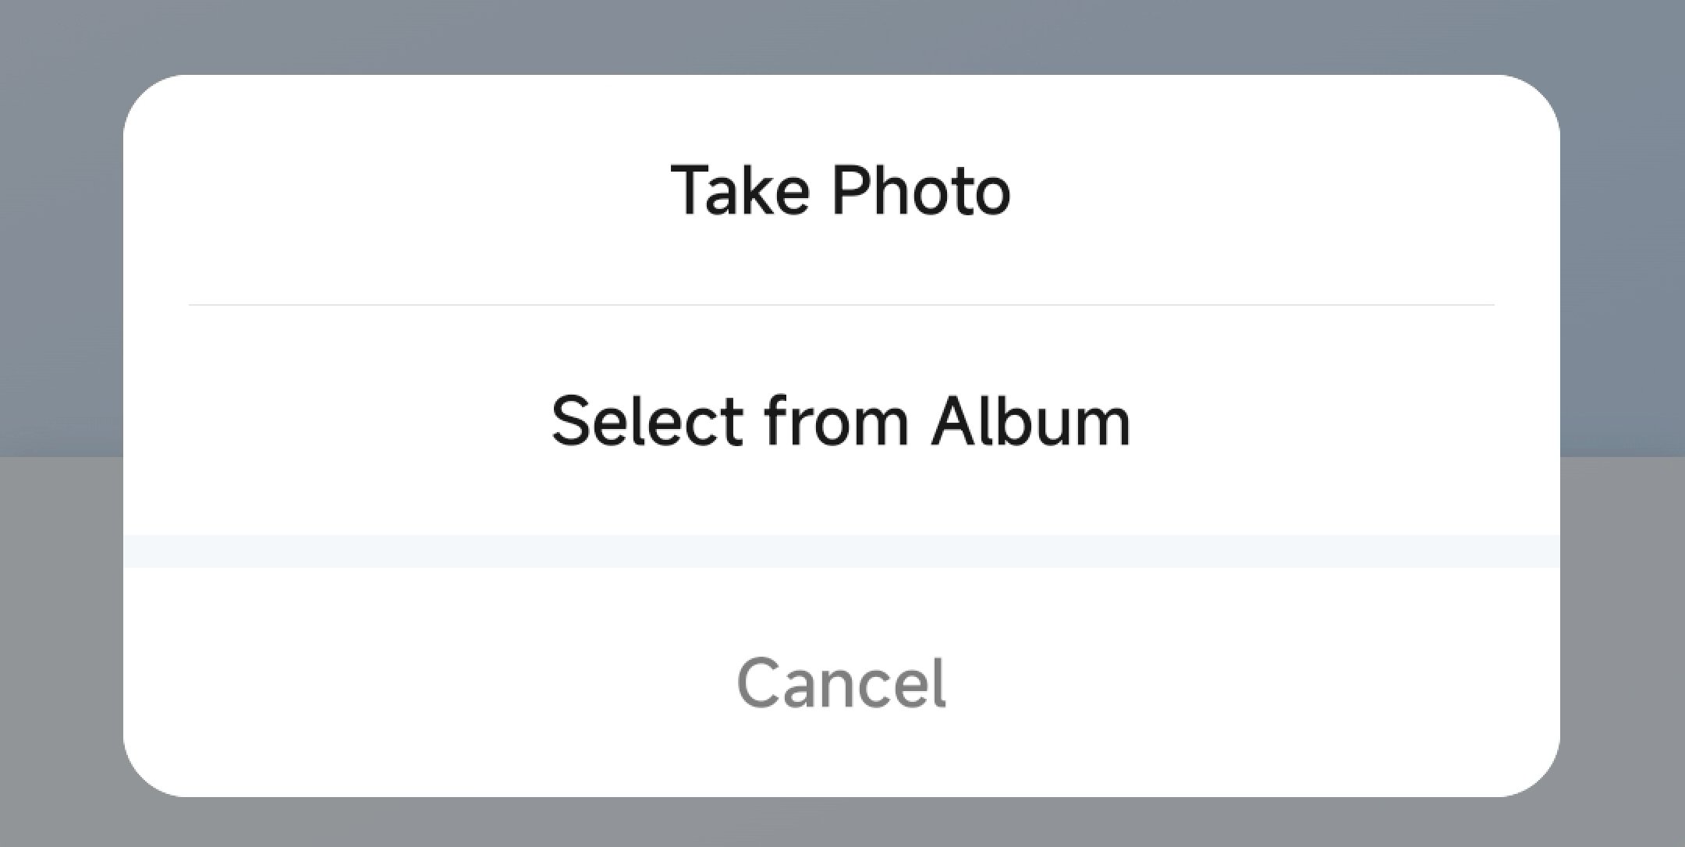The height and width of the screenshot is (847, 1685).
Task: Click the Take Photo label
Action: click(x=841, y=190)
